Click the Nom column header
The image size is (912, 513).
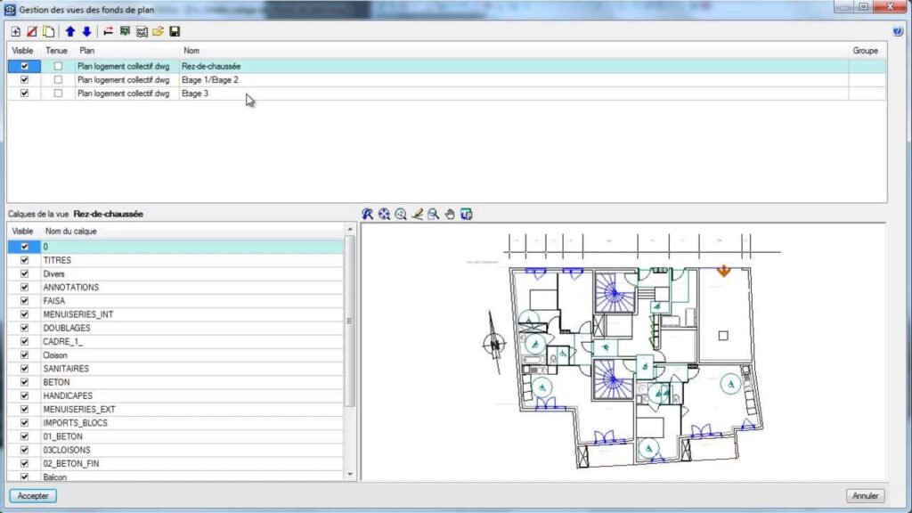[191, 51]
